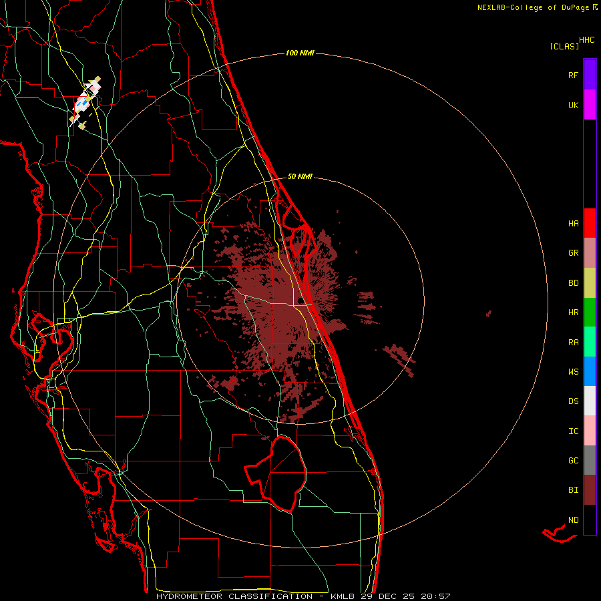
Task: Click the BI brown legend swatch
Action: [590, 490]
